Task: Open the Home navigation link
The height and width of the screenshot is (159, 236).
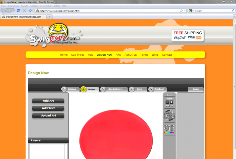Action: [x=64, y=55]
